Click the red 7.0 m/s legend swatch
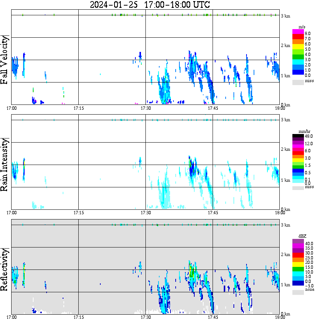 pos(298,37)
